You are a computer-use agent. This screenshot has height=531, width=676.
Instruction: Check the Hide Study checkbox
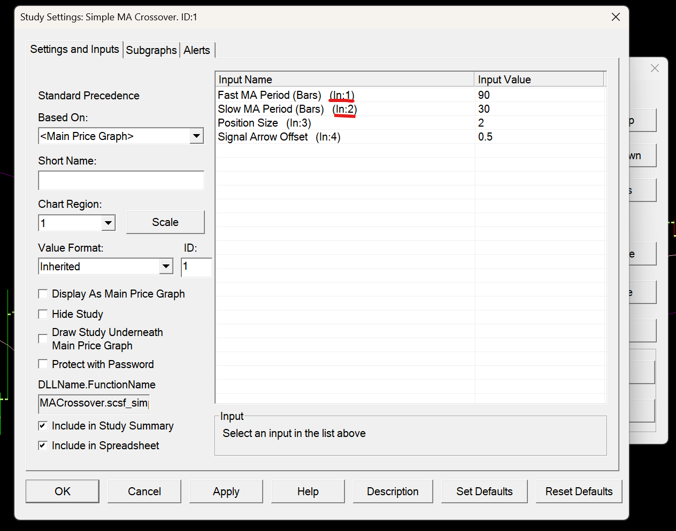click(x=43, y=314)
